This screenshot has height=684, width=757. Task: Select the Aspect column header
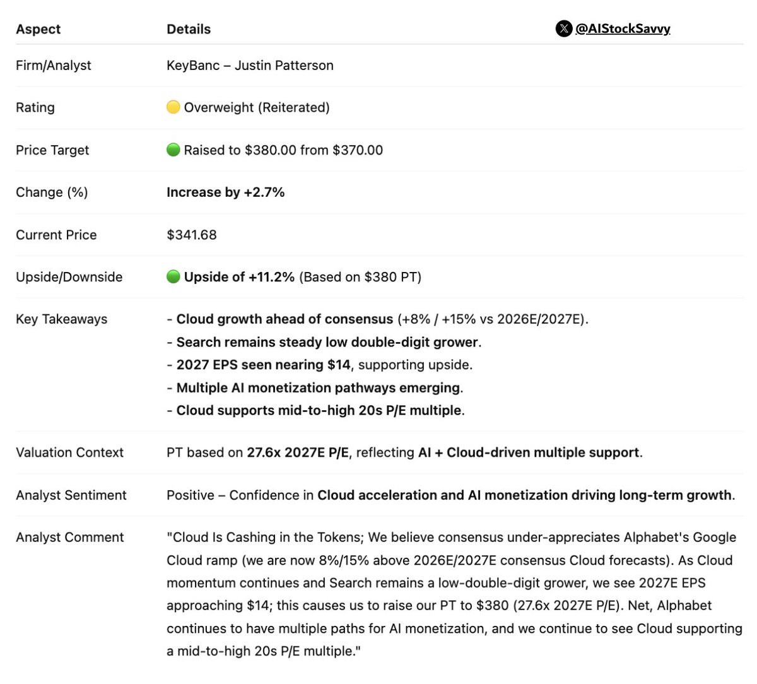38,29
